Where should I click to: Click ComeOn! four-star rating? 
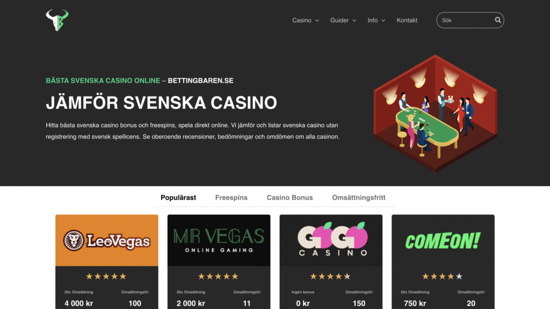[x=443, y=276]
